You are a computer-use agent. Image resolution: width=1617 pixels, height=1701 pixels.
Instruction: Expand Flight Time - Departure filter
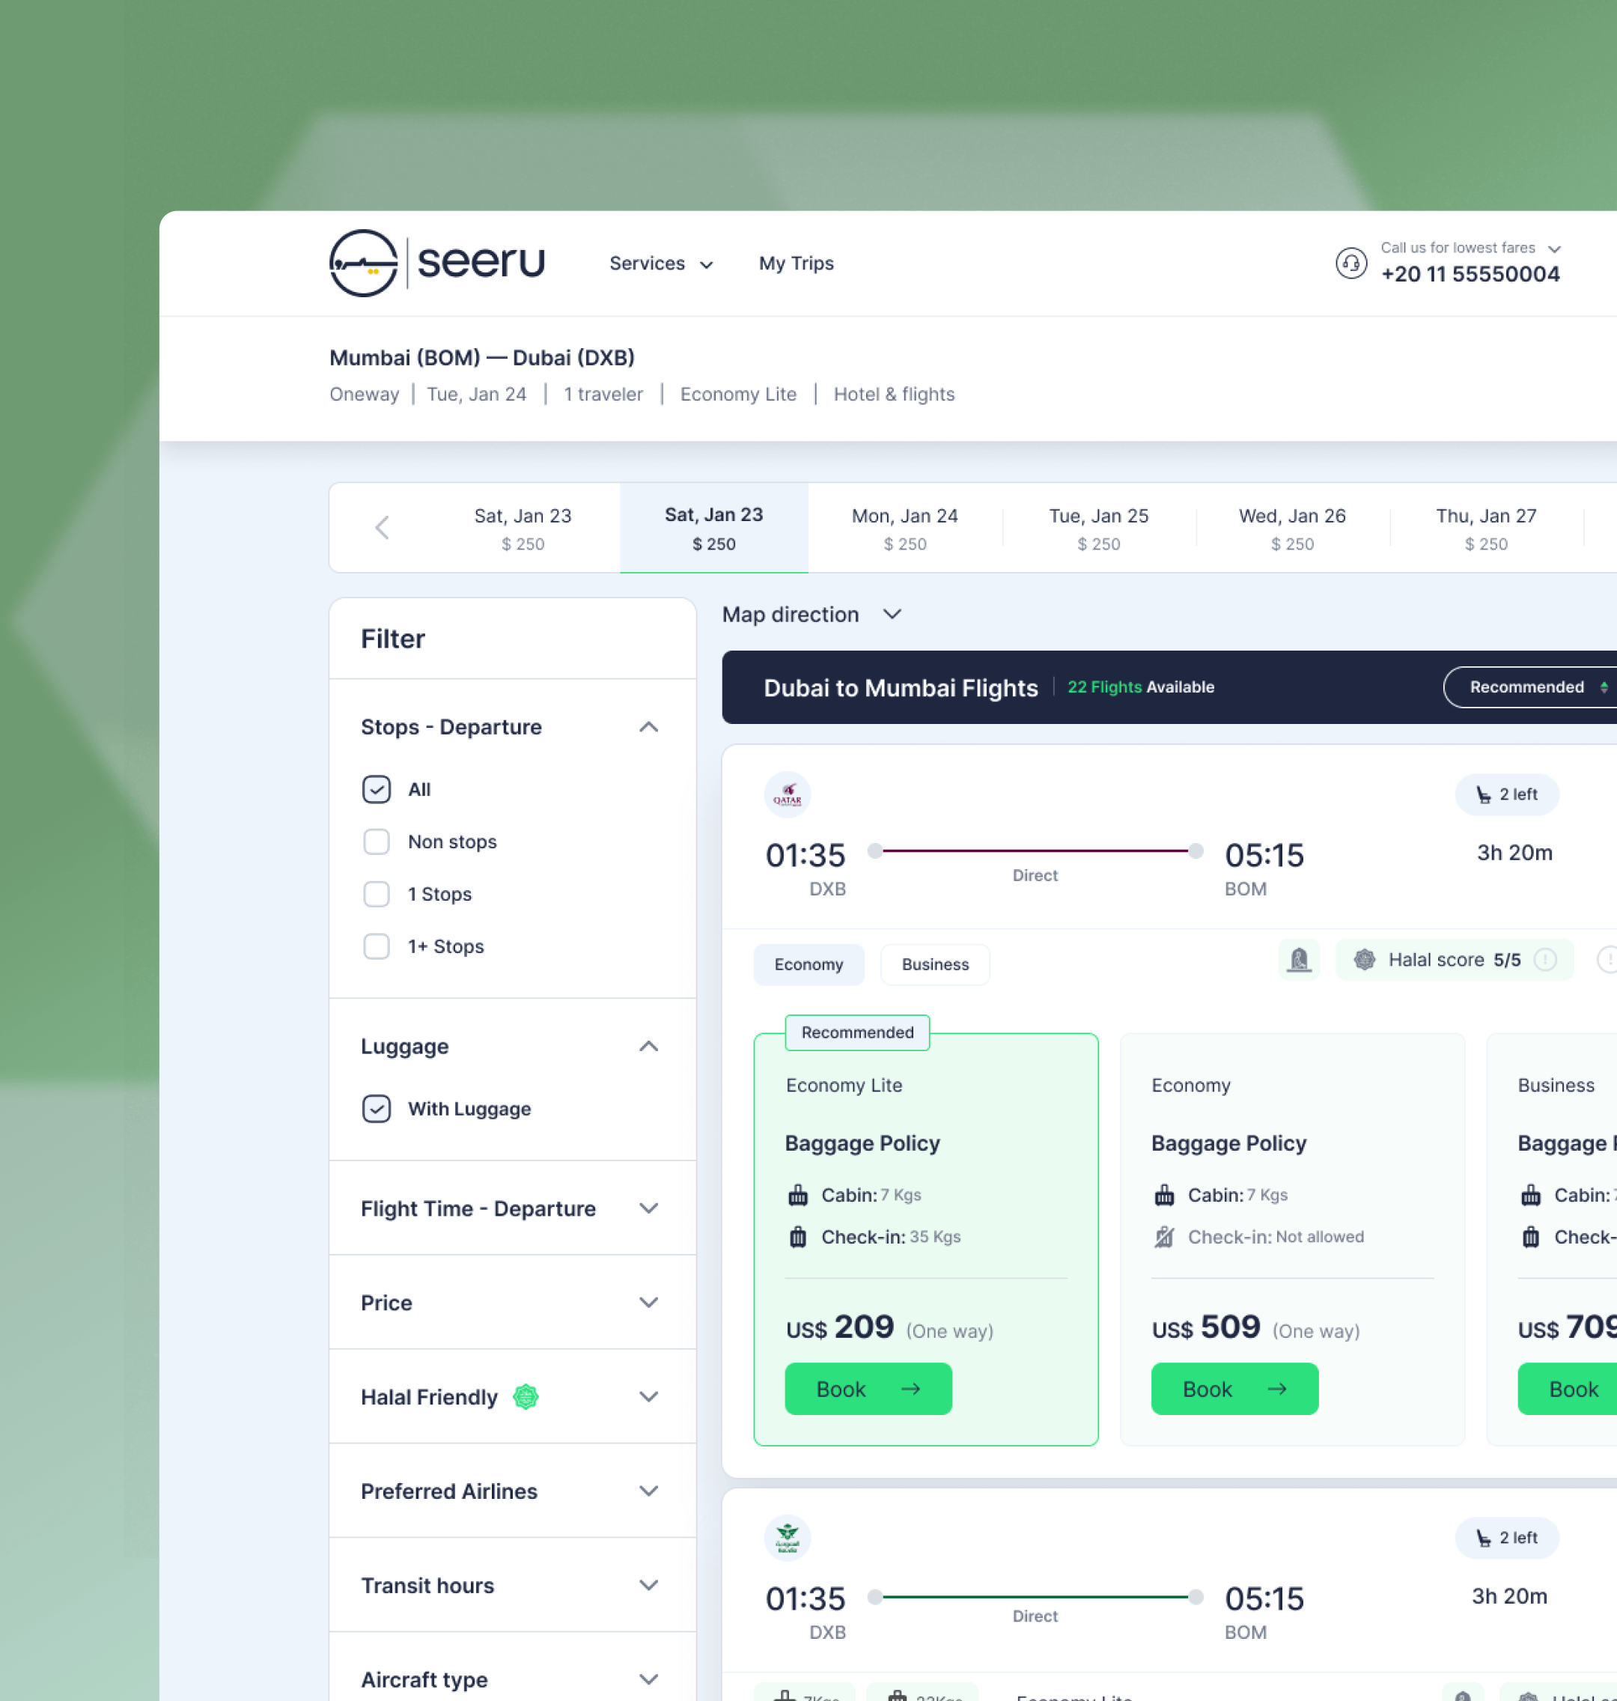[649, 1208]
